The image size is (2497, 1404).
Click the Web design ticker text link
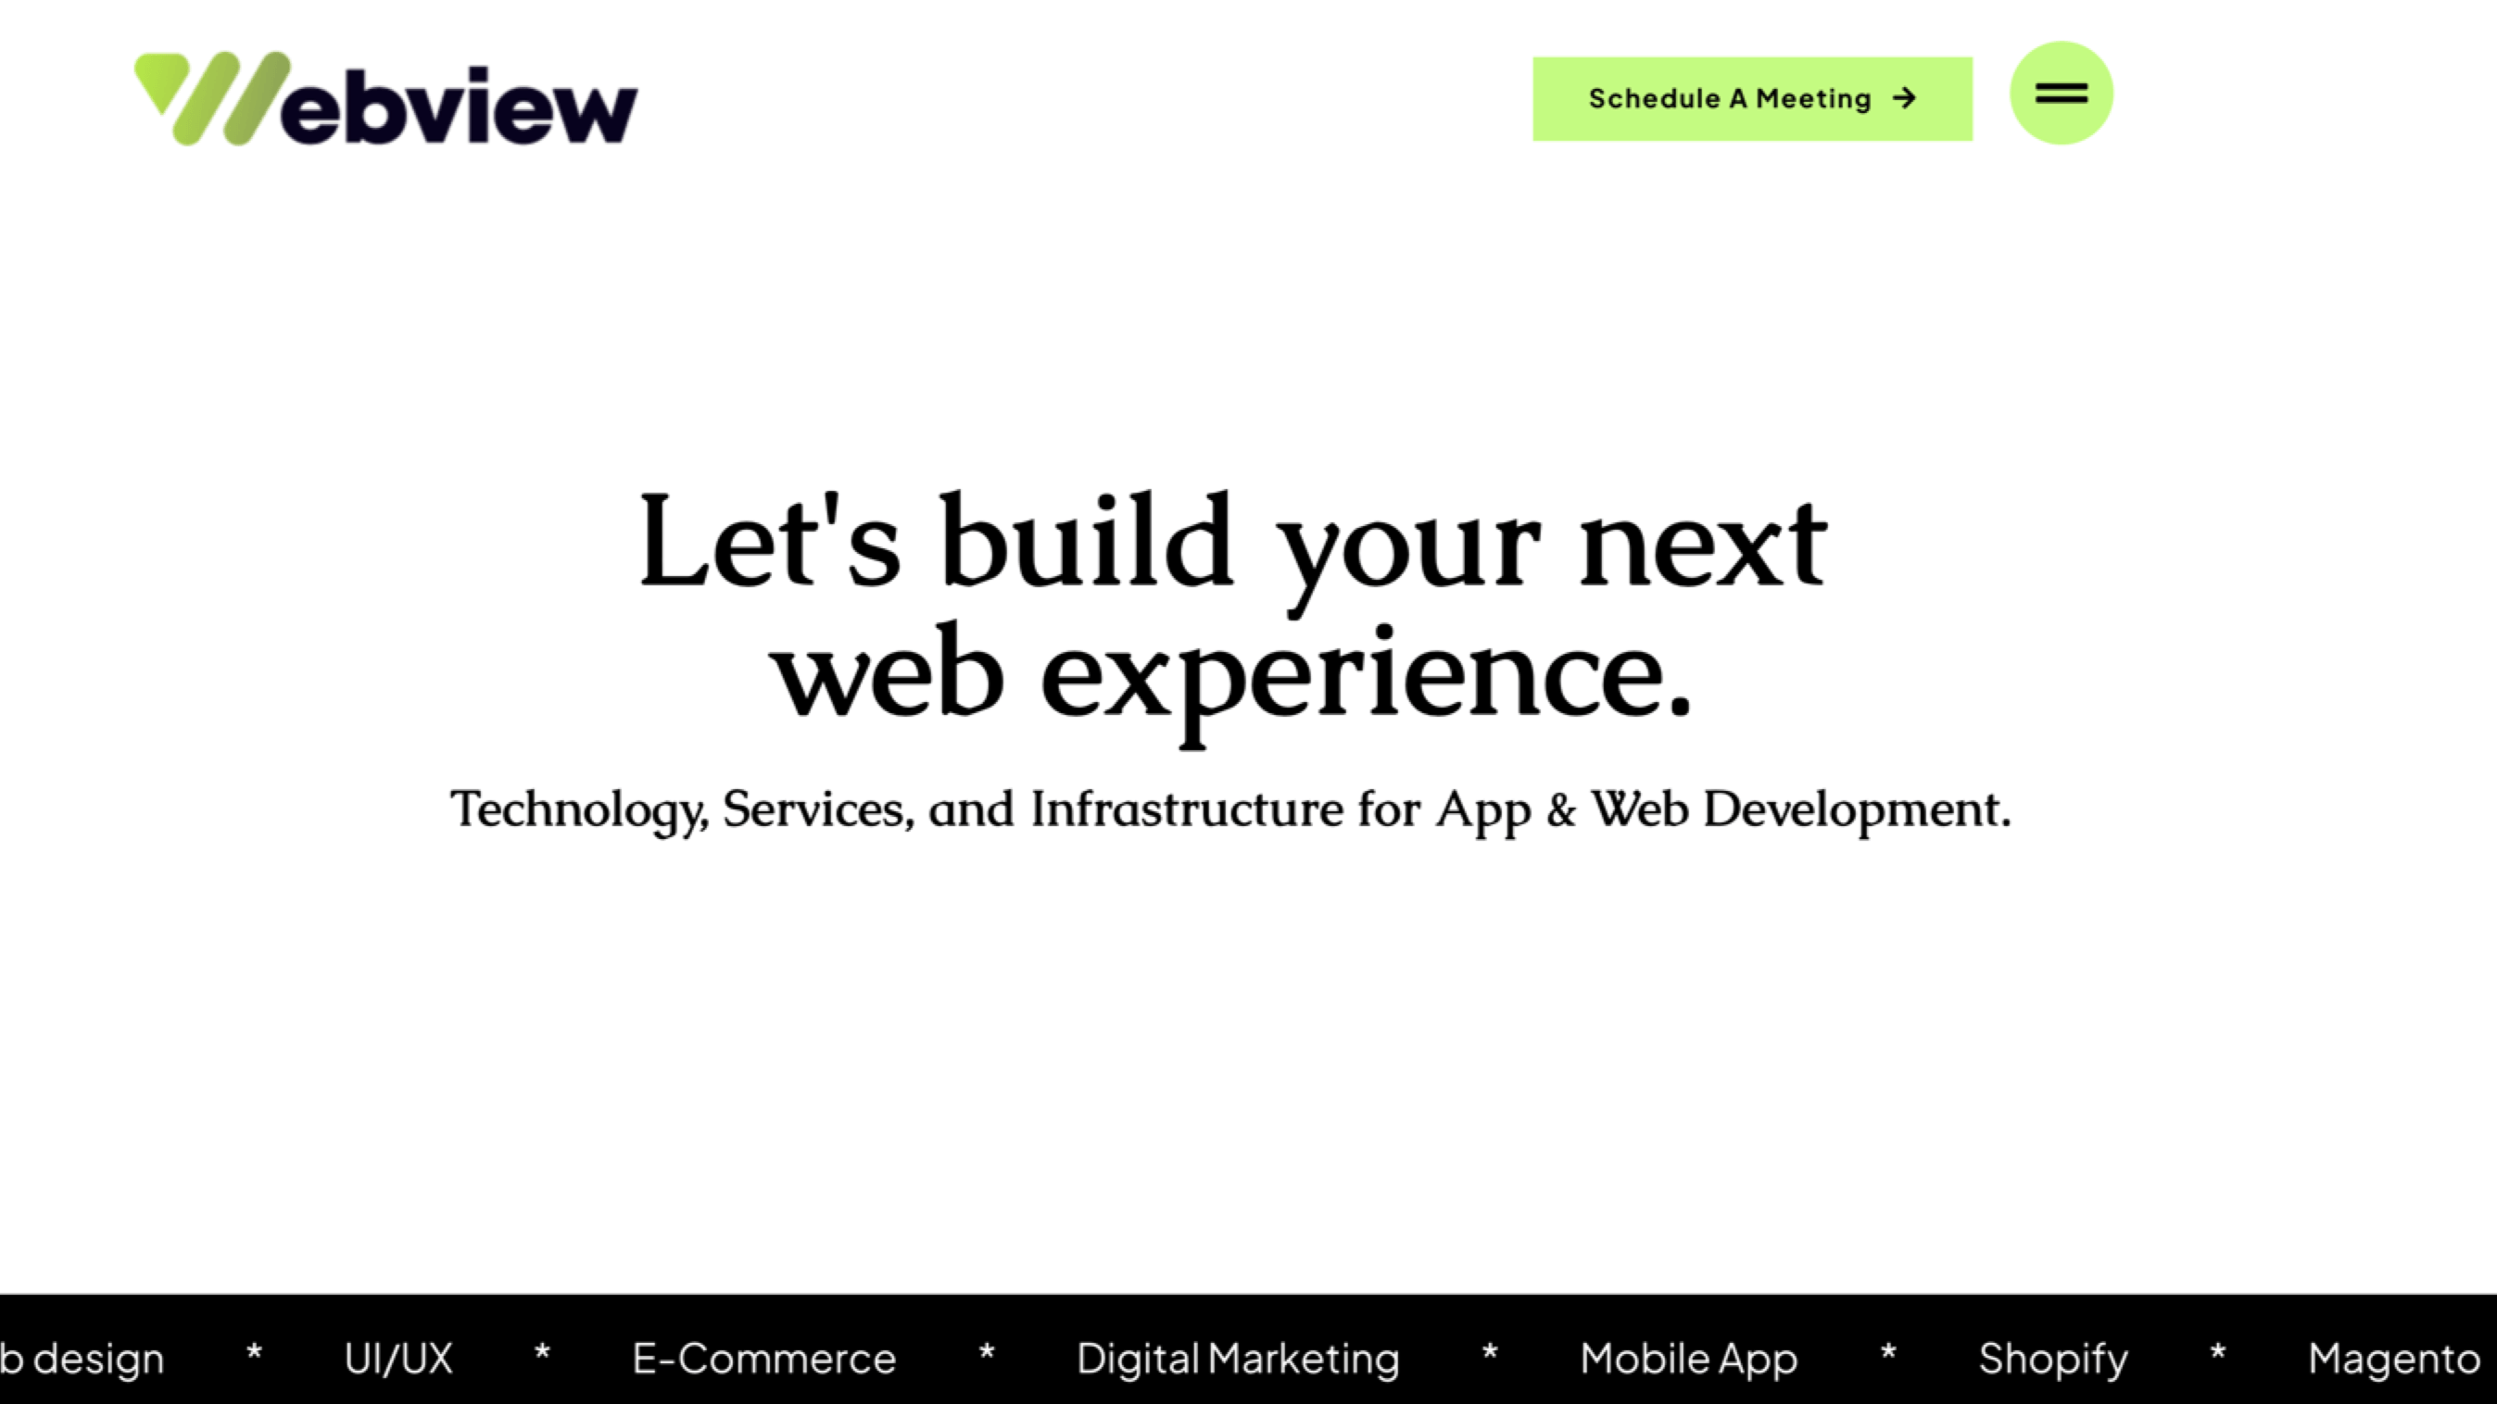(x=81, y=1360)
